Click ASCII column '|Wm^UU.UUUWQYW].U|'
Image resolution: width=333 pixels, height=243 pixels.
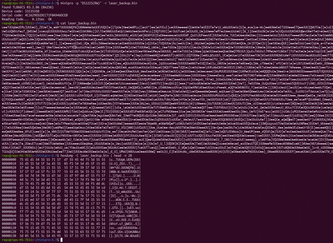click(x=125, y=168)
